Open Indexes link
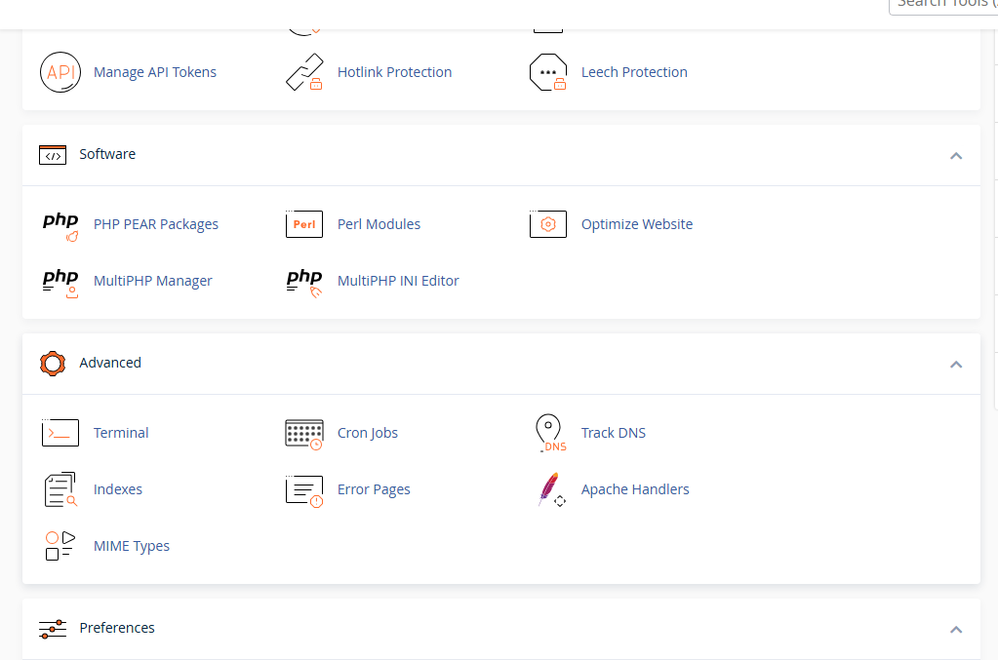This screenshot has height=660, width=998. click(118, 489)
